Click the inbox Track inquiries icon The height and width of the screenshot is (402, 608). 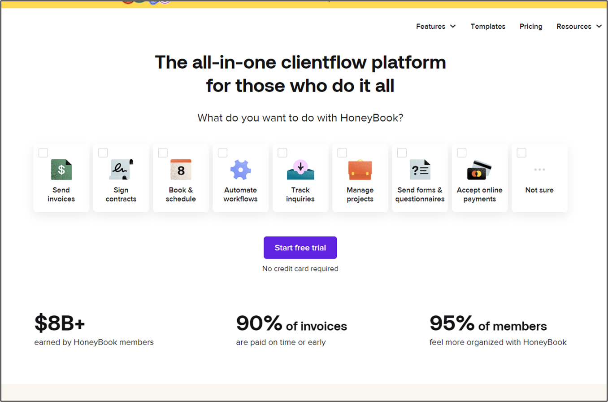[x=300, y=170]
